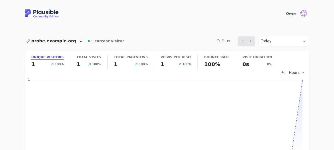Open the Filter button

click(224, 41)
